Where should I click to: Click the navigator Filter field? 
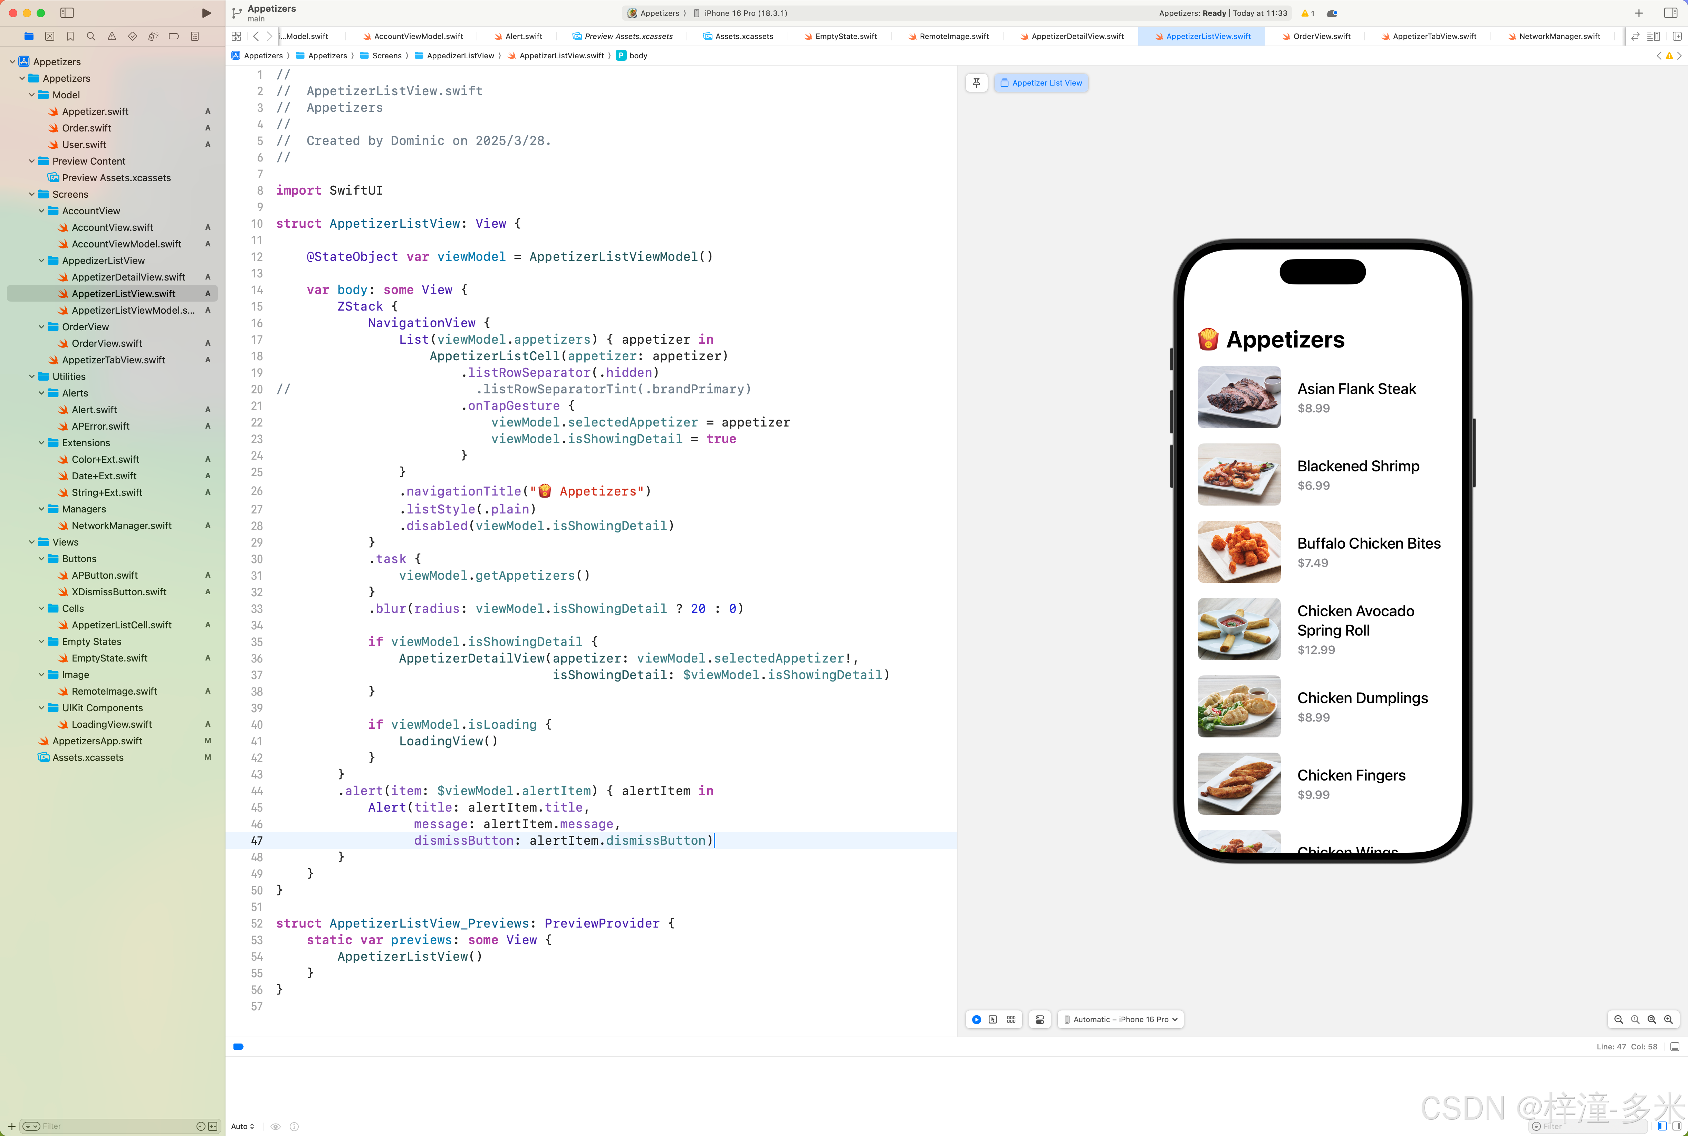109,1126
